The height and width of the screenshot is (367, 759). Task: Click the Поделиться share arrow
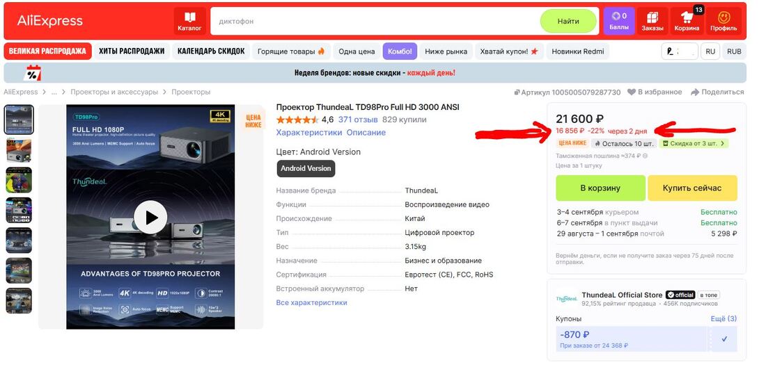coord(695,92)
